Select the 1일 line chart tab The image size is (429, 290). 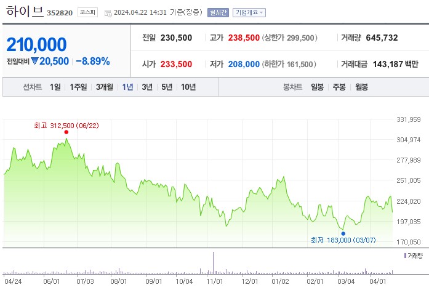click(x=55, y=87)
